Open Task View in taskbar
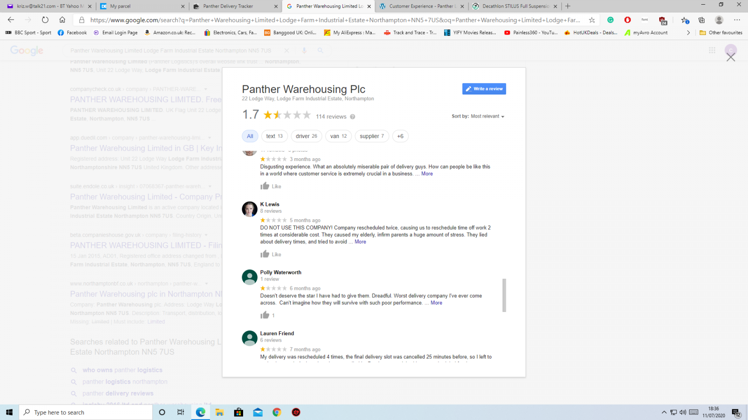 [180, 412]
